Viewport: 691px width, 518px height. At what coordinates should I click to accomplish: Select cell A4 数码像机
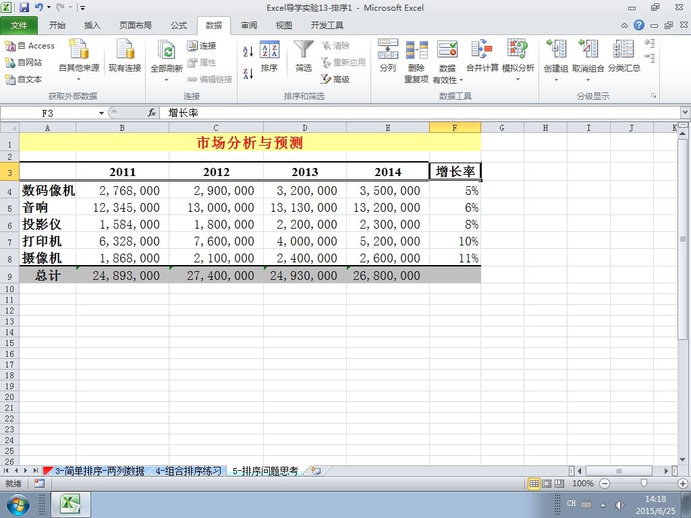point(48,190)
